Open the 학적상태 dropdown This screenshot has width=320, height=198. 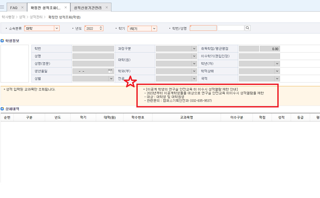coord(277,71)
